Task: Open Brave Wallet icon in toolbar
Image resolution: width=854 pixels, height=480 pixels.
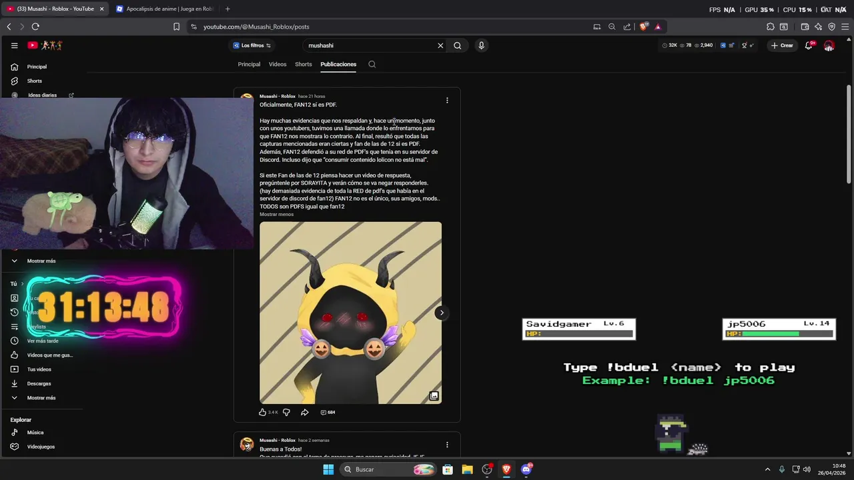Action: [805, 27]
